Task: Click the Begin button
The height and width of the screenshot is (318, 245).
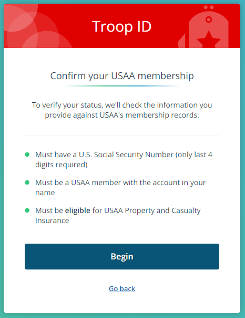Action: [x=122, y=256]
